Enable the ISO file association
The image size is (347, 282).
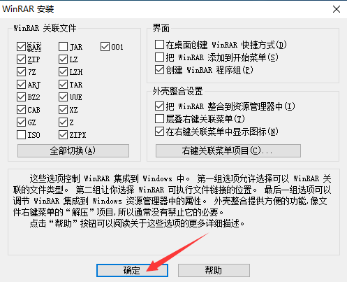pos(21,135)
